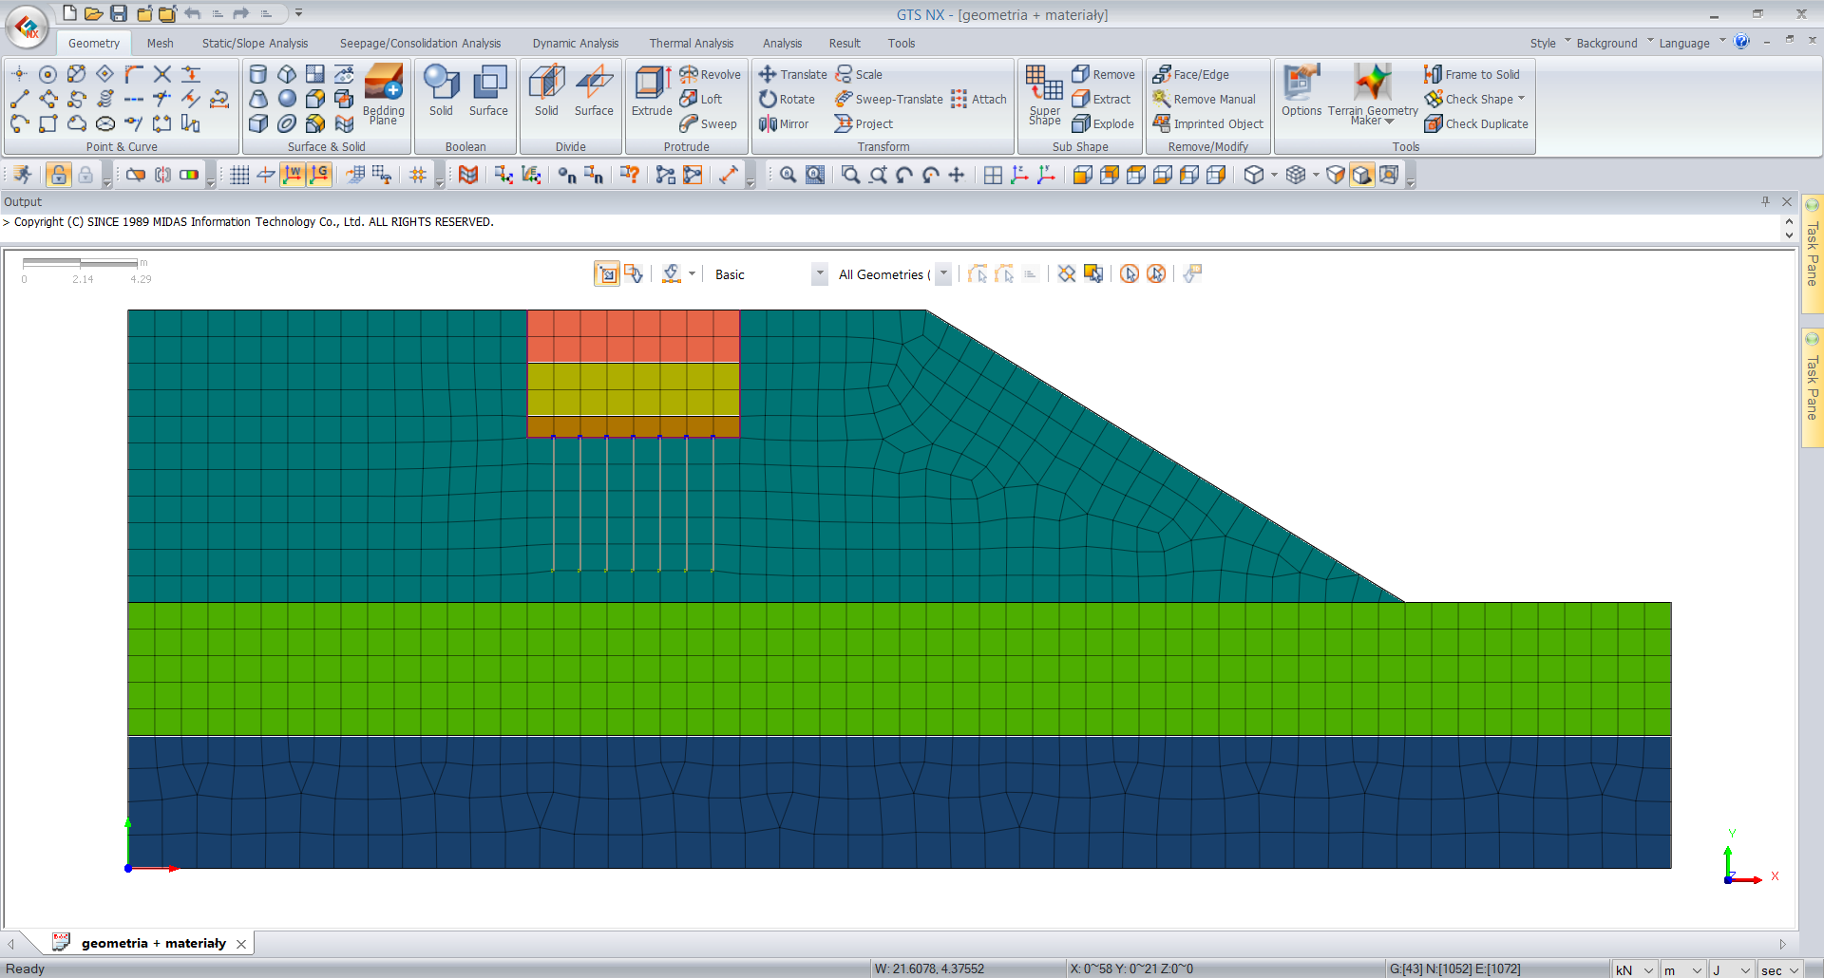Toggle the WCS work plane axis button
Image resolution: width=1824 pixels, height=978 pixels.
coord(293,175)
